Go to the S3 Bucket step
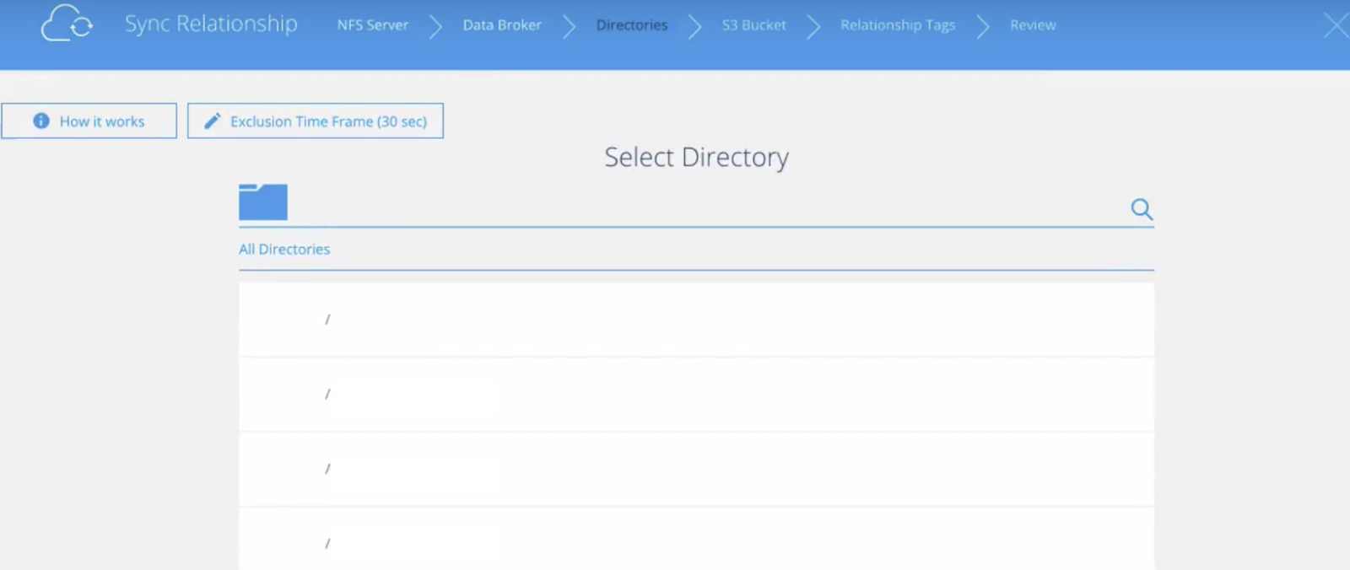This screenshot has width=1350, height=570. tap(753, 25)
